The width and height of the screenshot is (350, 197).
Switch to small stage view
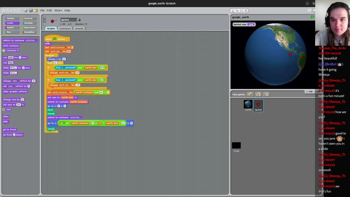309,10
